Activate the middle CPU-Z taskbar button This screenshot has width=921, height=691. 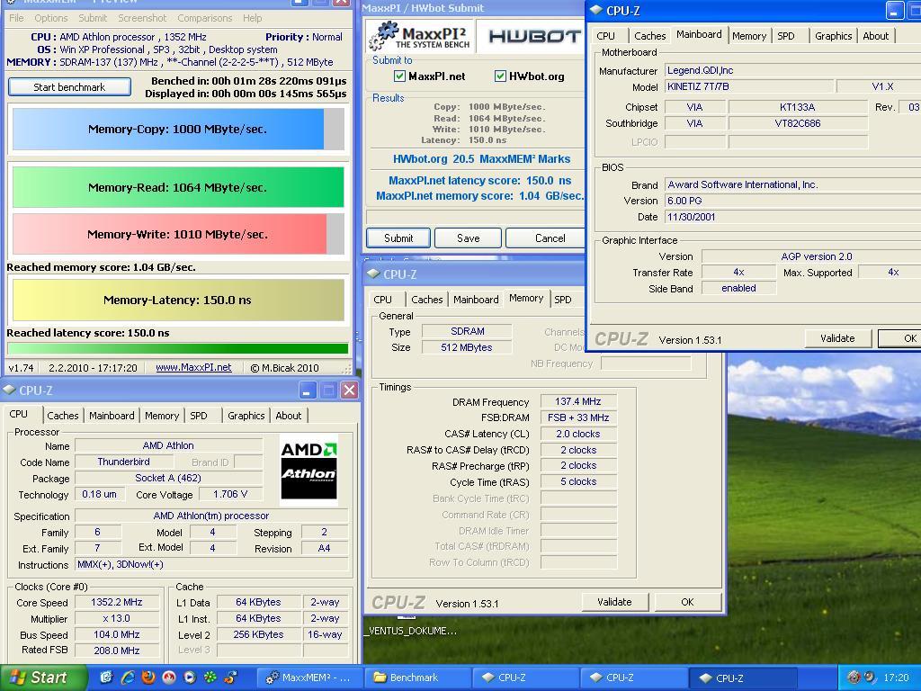coord(632,678)
